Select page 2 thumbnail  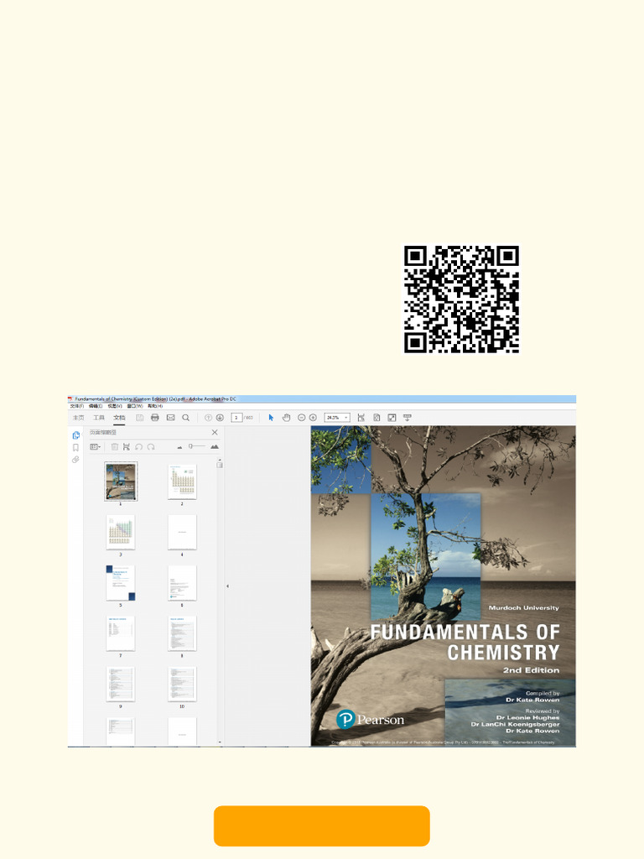(x=182, y=482)
